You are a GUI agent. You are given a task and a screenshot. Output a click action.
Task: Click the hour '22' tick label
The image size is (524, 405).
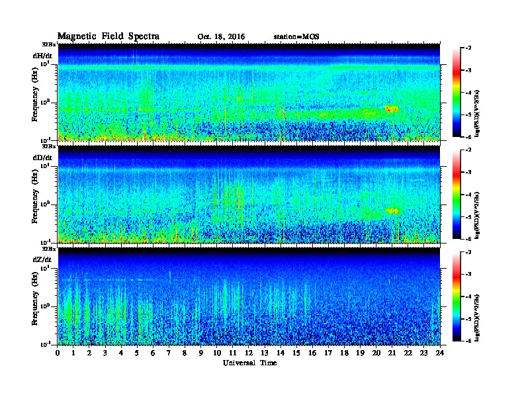(408, 353)
